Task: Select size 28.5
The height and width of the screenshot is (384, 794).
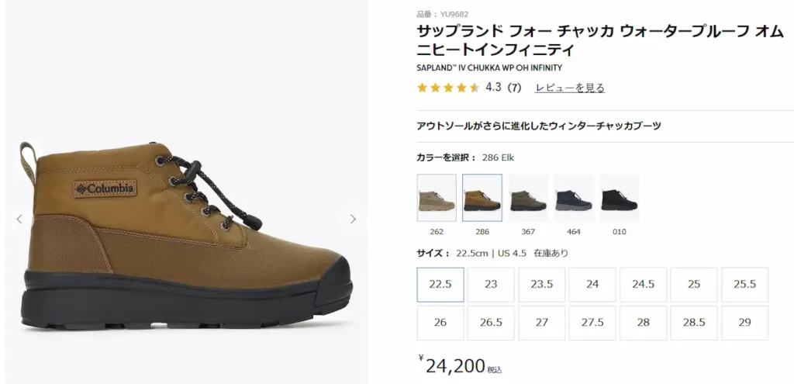Action: click(694, 323)
